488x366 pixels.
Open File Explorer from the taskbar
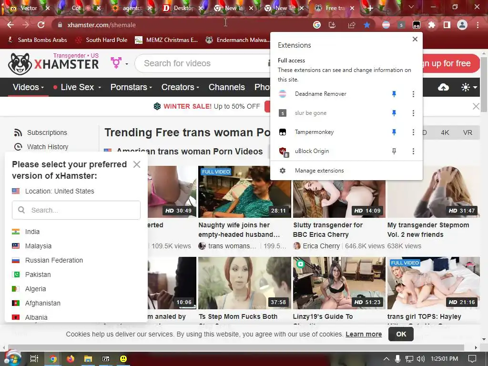(x=88, y=359)
